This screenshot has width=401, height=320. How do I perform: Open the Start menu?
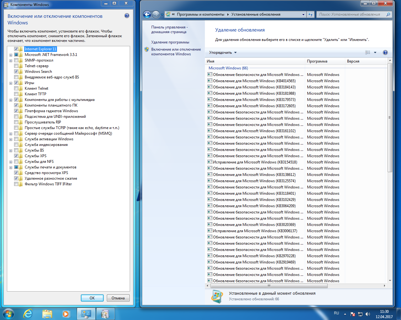pos(8,314)
